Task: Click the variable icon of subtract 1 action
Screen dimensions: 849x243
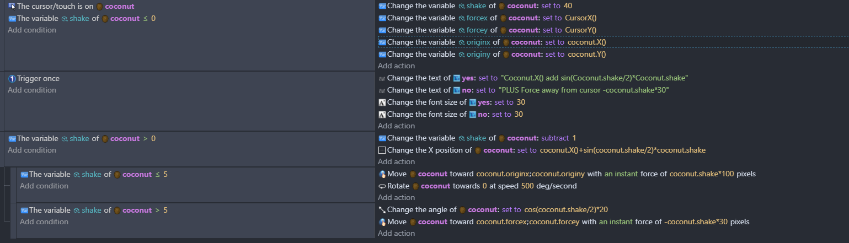Action: point(382,138)
